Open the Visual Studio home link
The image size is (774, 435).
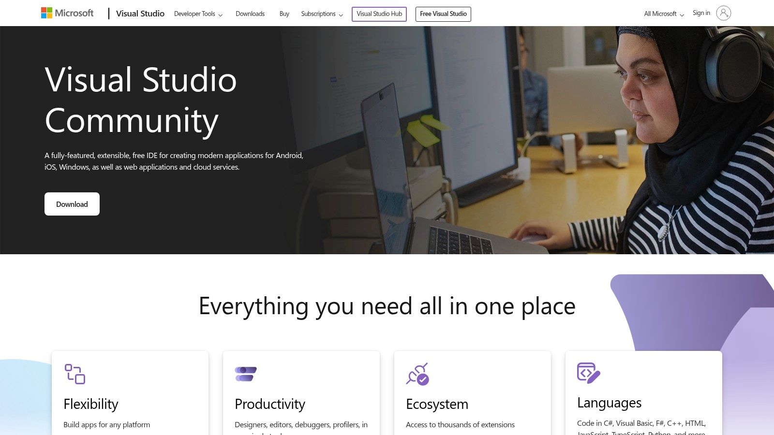tap(140, 14)
